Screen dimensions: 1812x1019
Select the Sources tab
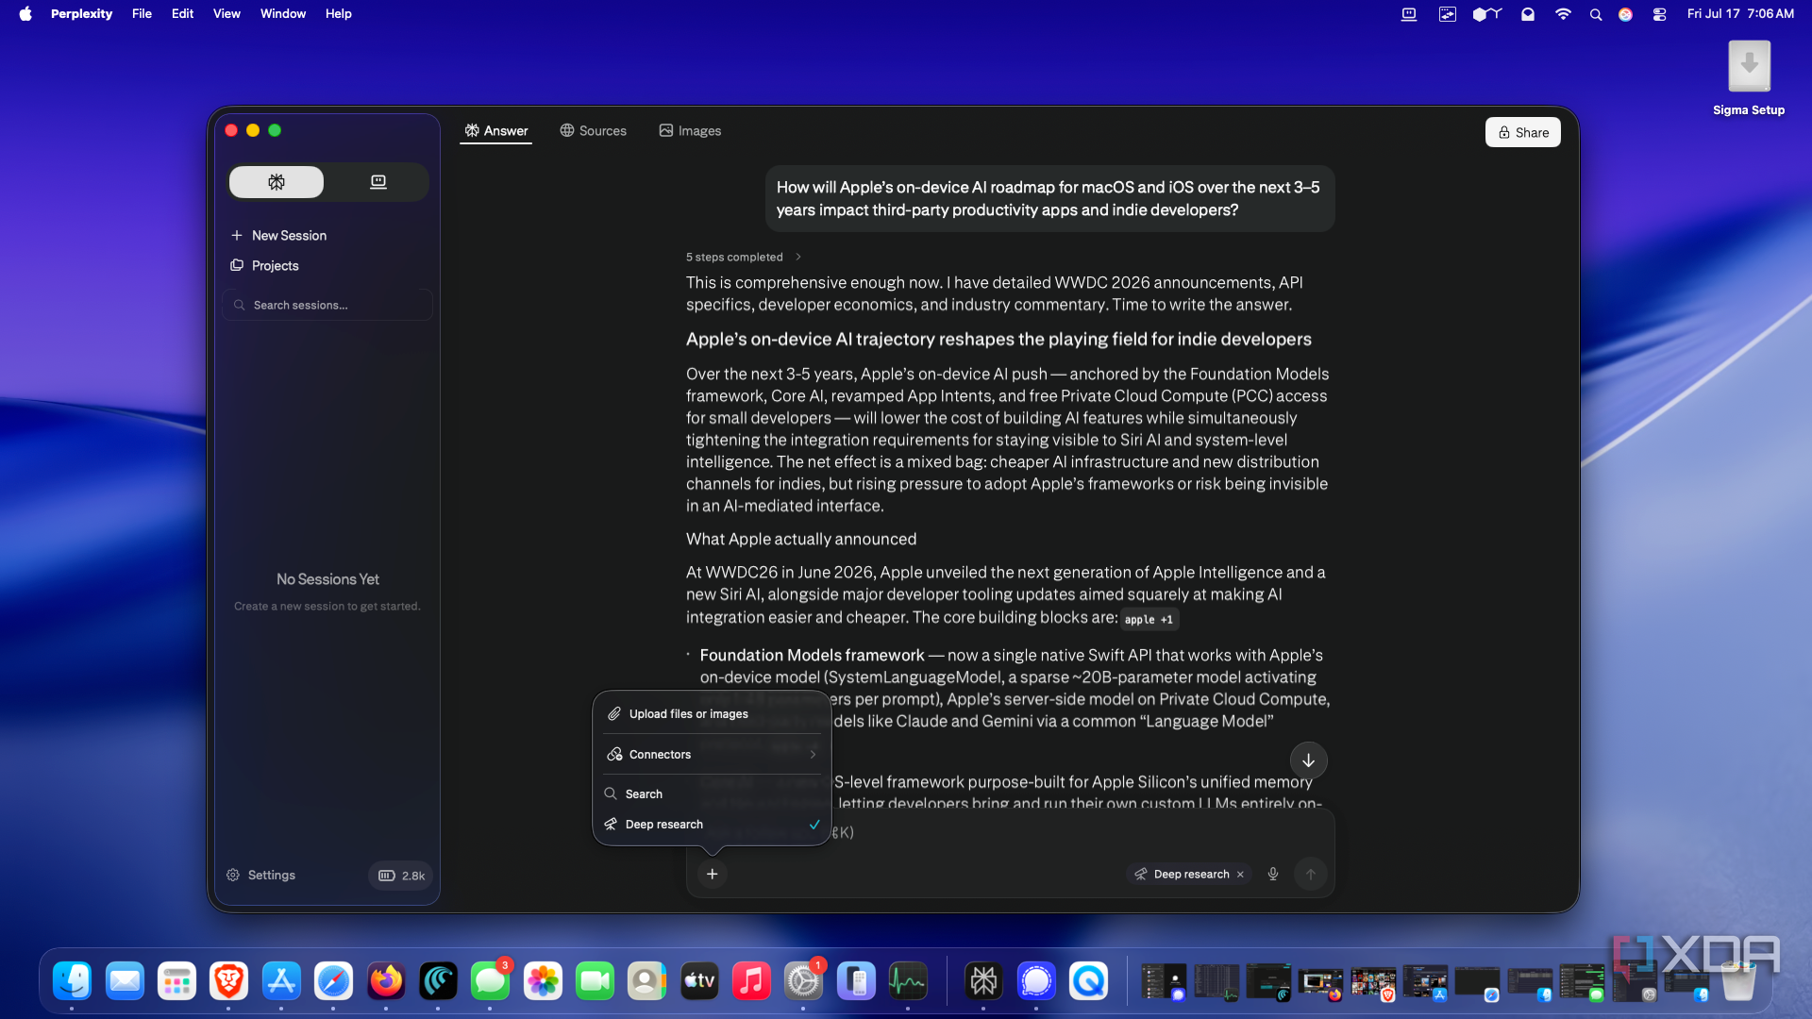pyautogui.click(x=593, y=131)
